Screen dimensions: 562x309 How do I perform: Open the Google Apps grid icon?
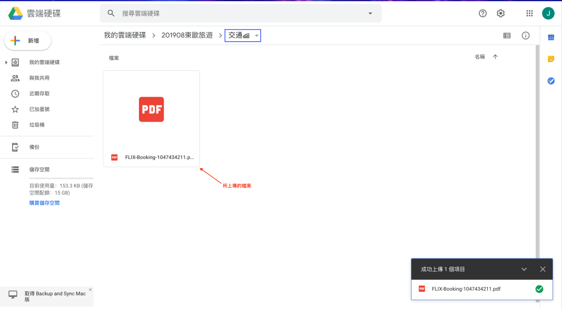point(530,13)
